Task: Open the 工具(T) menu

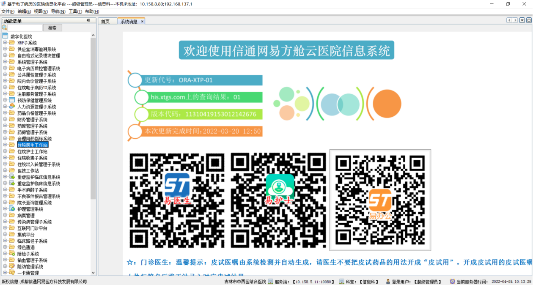Action: [x=75, y=11]
